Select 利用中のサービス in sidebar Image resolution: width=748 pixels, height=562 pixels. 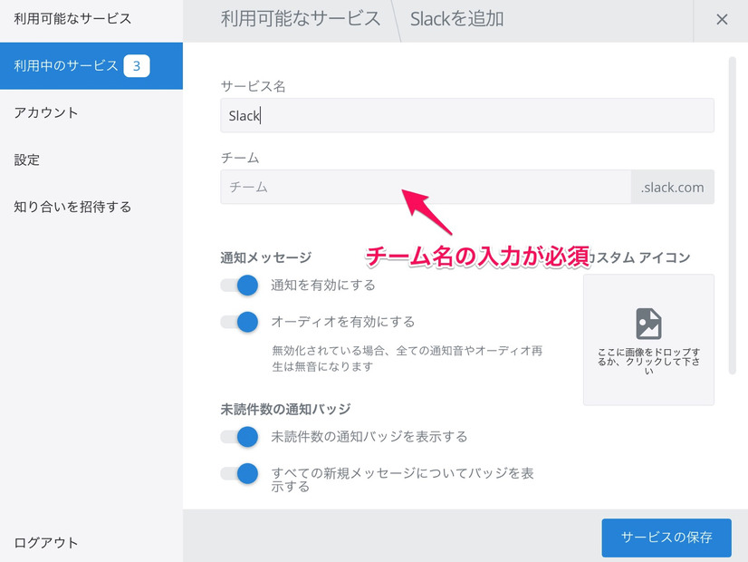[91, 66]
